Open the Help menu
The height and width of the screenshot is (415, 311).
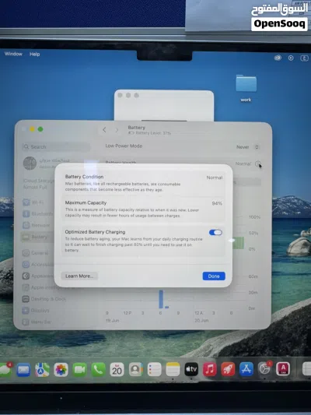35,55
